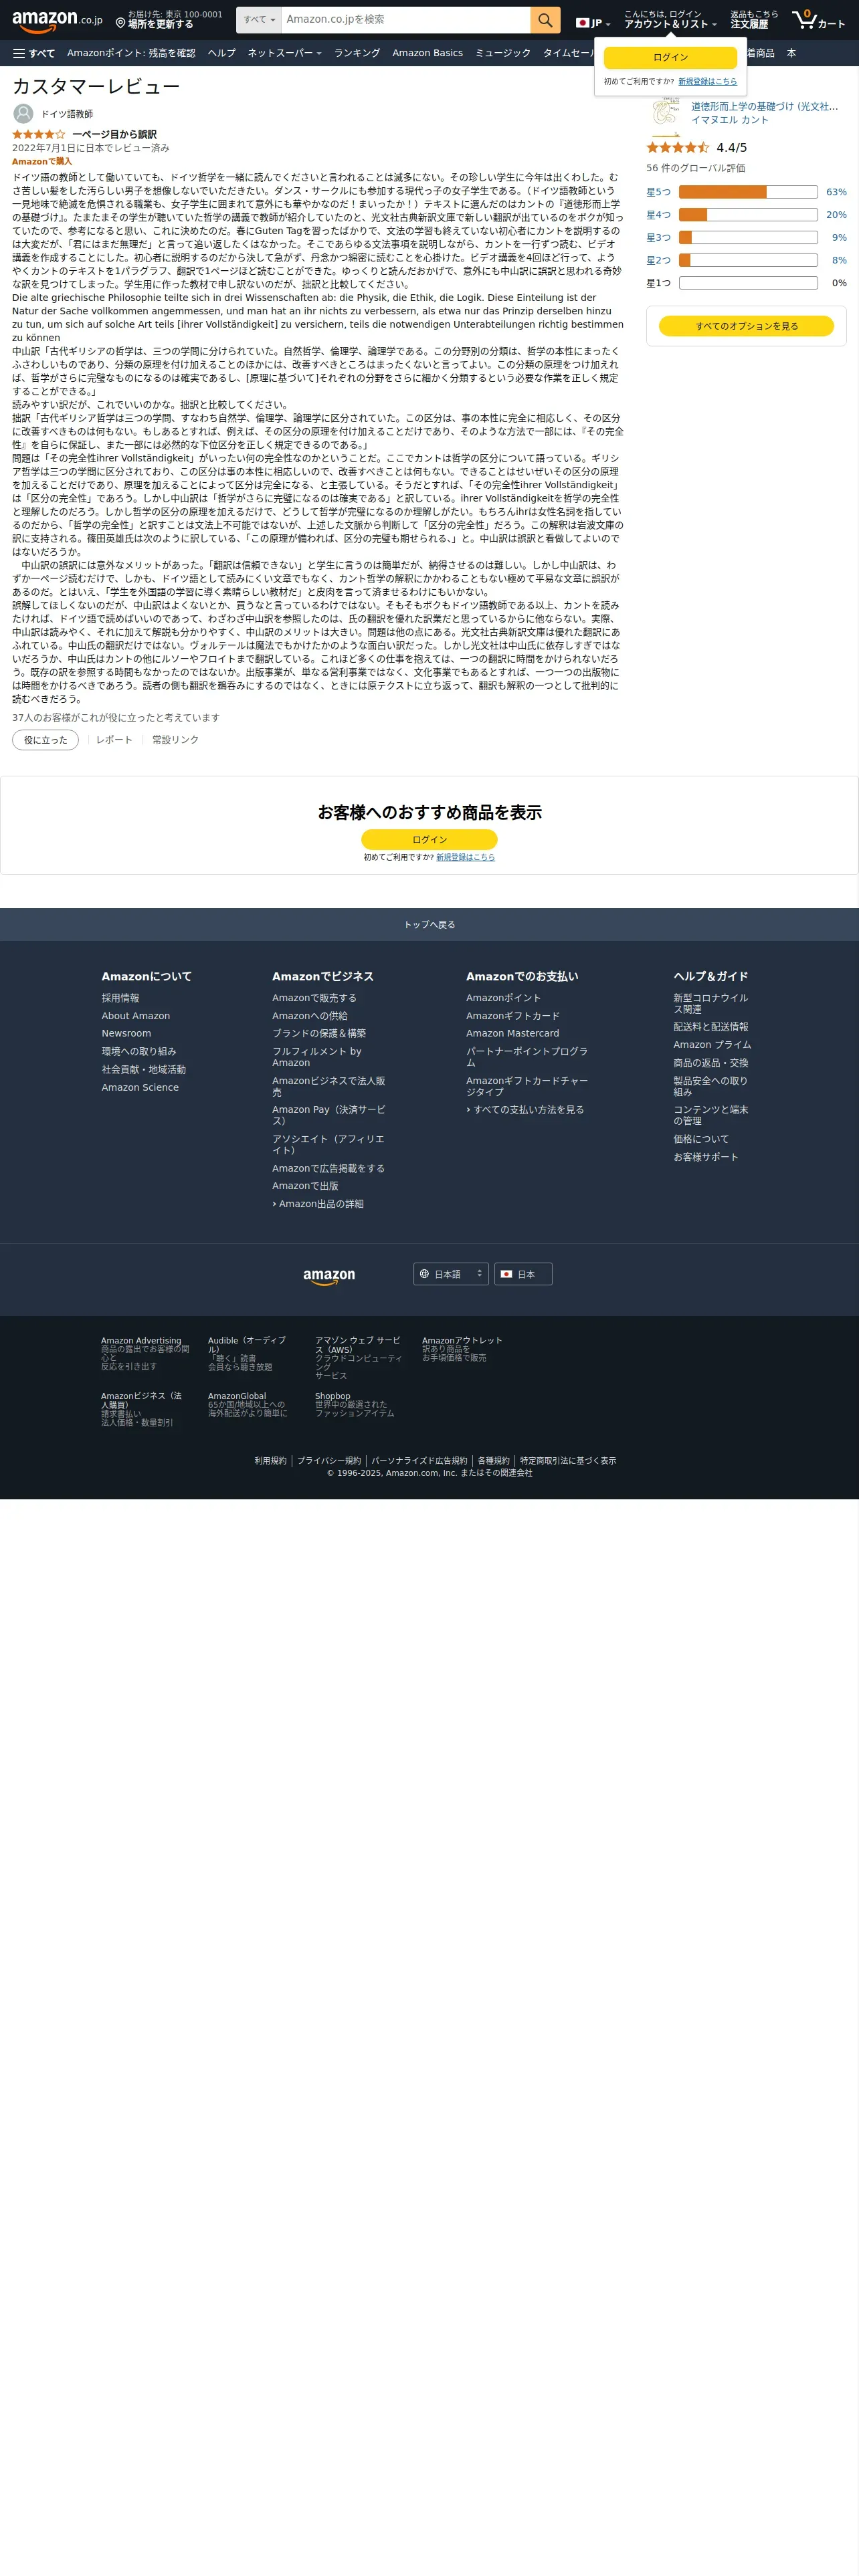Open the search category すべて dropdown
Screen dimensions: 859x2576
click(x=259, y=20)
